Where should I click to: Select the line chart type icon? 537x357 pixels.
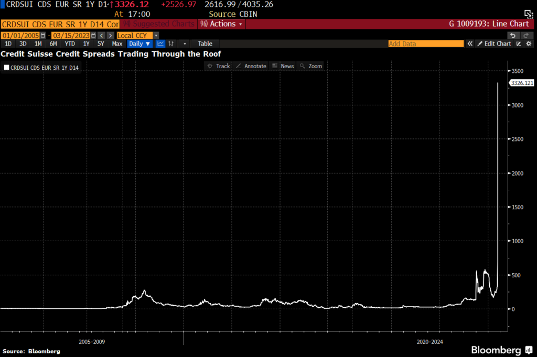[x=160, y=44]
